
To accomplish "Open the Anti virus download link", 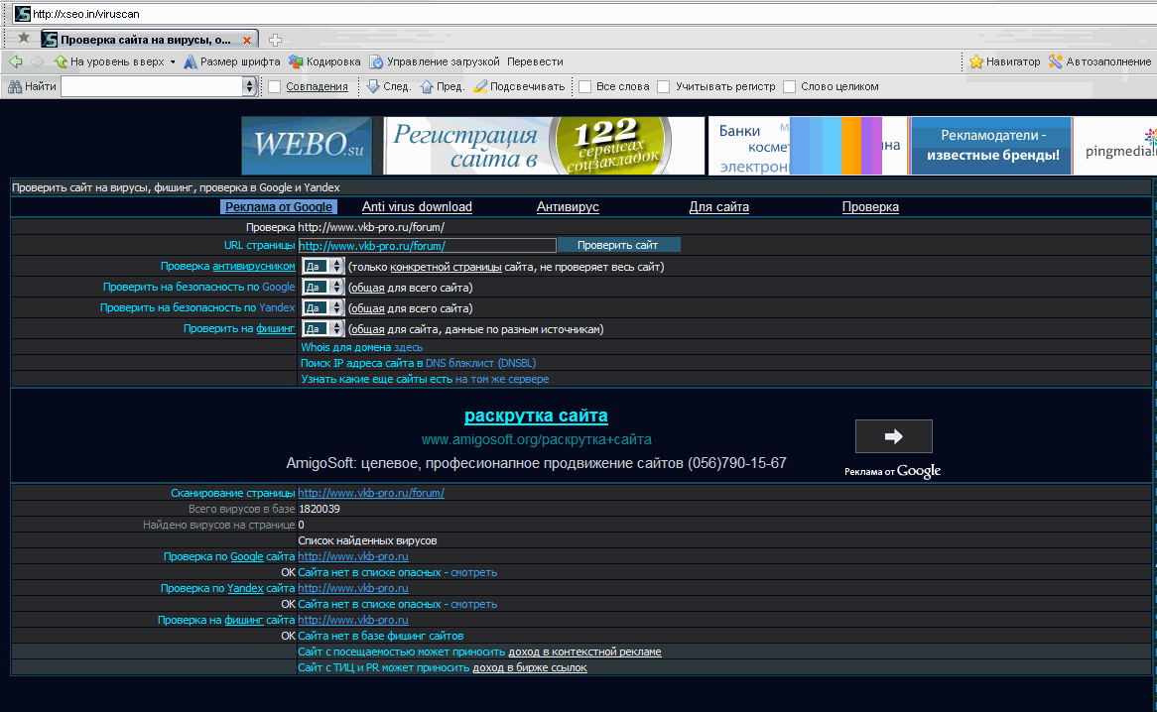I will pos(417,207).
